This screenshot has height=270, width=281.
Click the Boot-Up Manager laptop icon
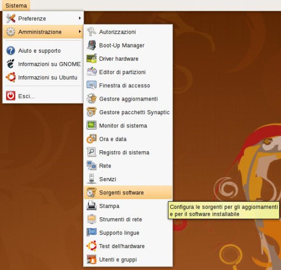click(x=91, y=45)
